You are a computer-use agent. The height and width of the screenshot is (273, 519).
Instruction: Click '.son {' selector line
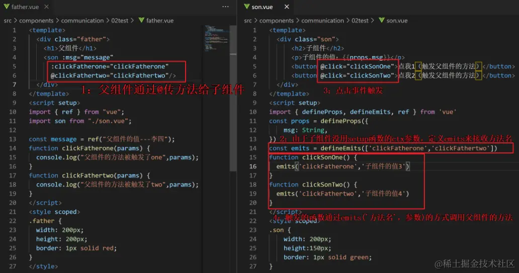(x=280, y=230)
